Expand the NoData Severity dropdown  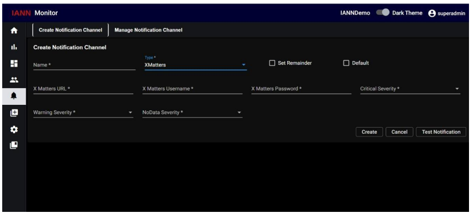pyautogui.click(x=192, y=113)
